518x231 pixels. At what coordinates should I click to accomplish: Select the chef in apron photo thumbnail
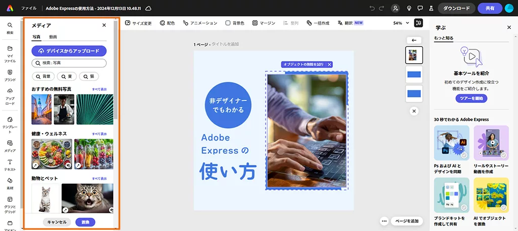coord(64,109)
